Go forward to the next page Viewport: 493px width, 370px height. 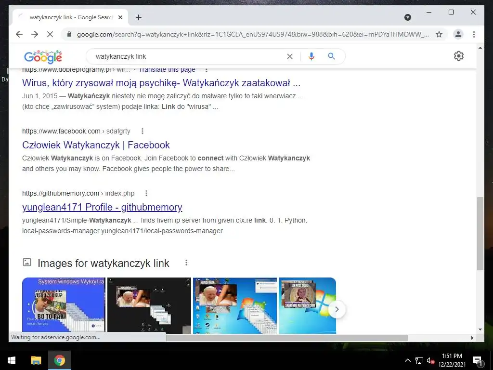point(35,34)
